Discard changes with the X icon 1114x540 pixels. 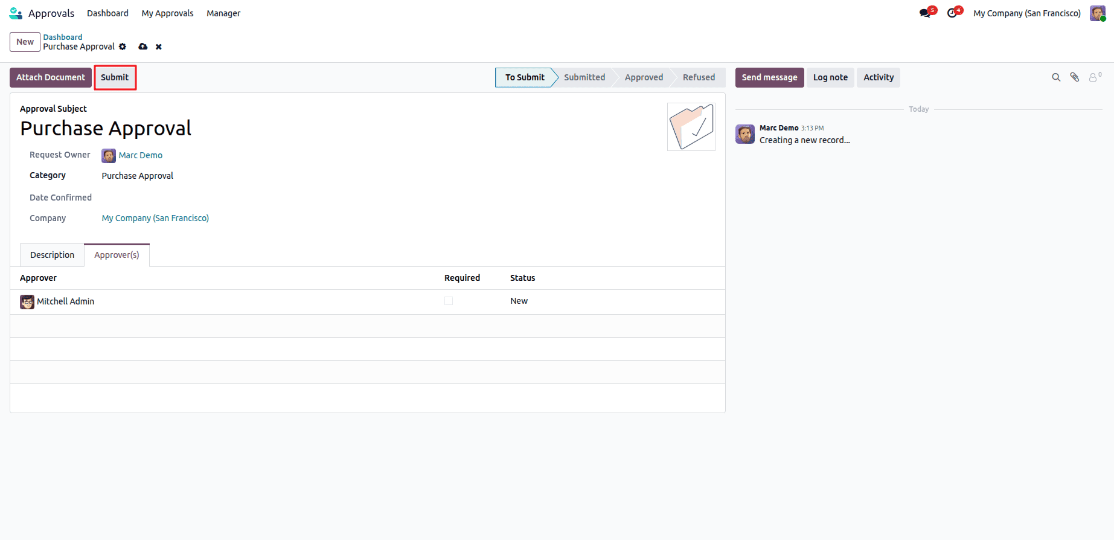[159, 47]
